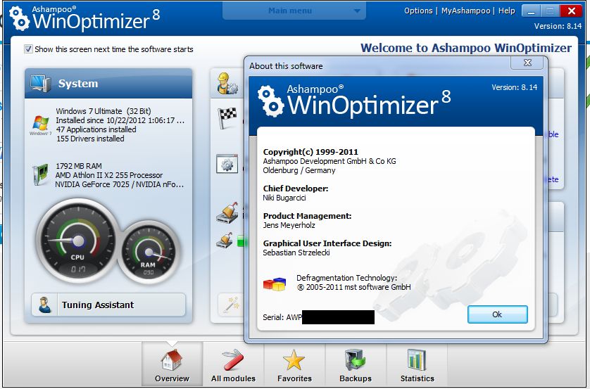
Task: Click the RAM usage gauge
Action: pos(149,253)
